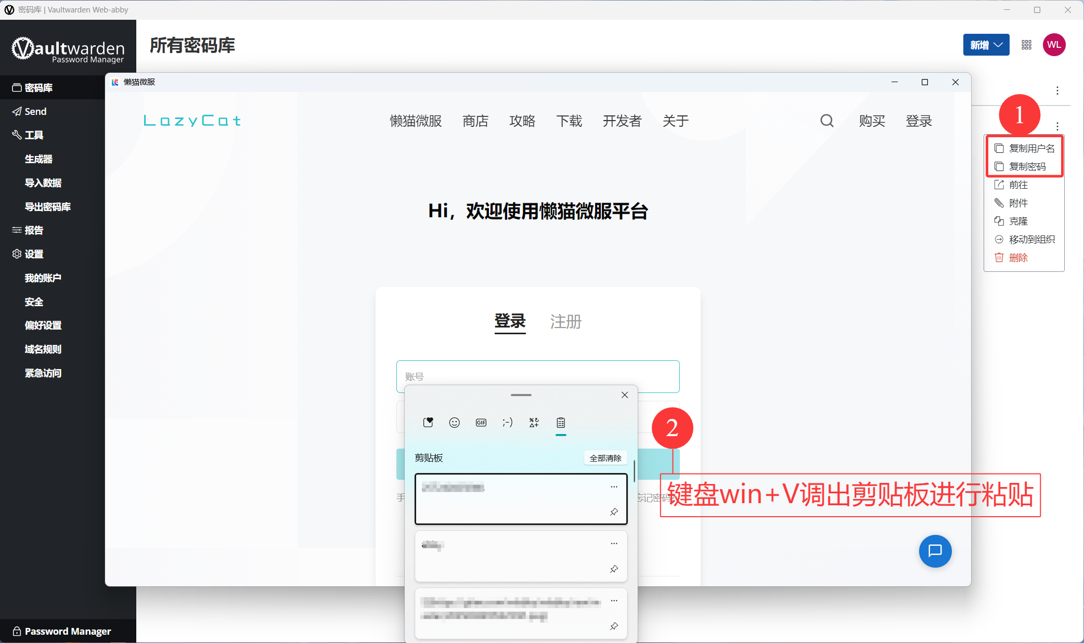
Task: Open the WL account avatar menu
Action: 1054,45
